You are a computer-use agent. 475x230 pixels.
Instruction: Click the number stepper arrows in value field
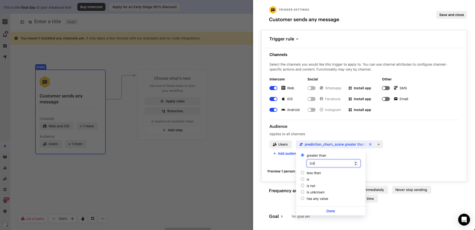pyautogui.click(x=356, y=163)
